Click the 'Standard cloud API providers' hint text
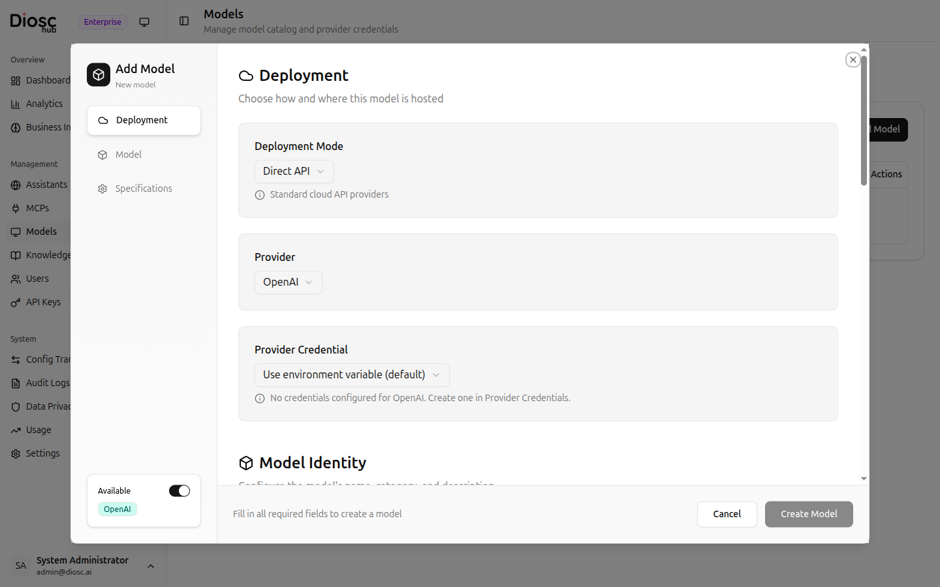940x587 pixels. click(329, 195)
